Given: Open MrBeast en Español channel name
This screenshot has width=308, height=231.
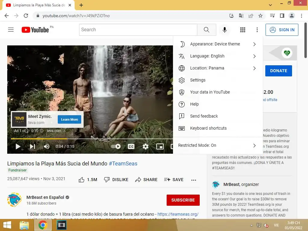Looking at the screenshot, I should pyautogui.click(x=45, y=197).
